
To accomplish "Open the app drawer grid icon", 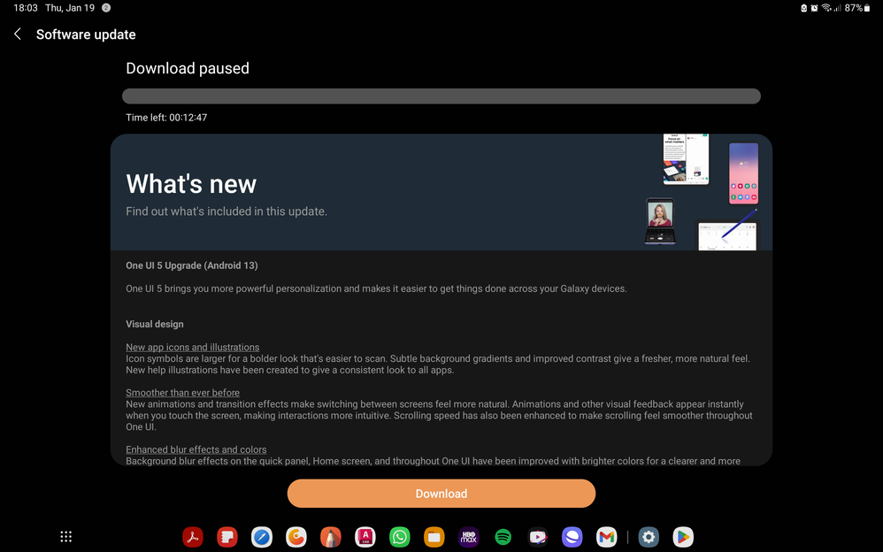I will (65, 537).
